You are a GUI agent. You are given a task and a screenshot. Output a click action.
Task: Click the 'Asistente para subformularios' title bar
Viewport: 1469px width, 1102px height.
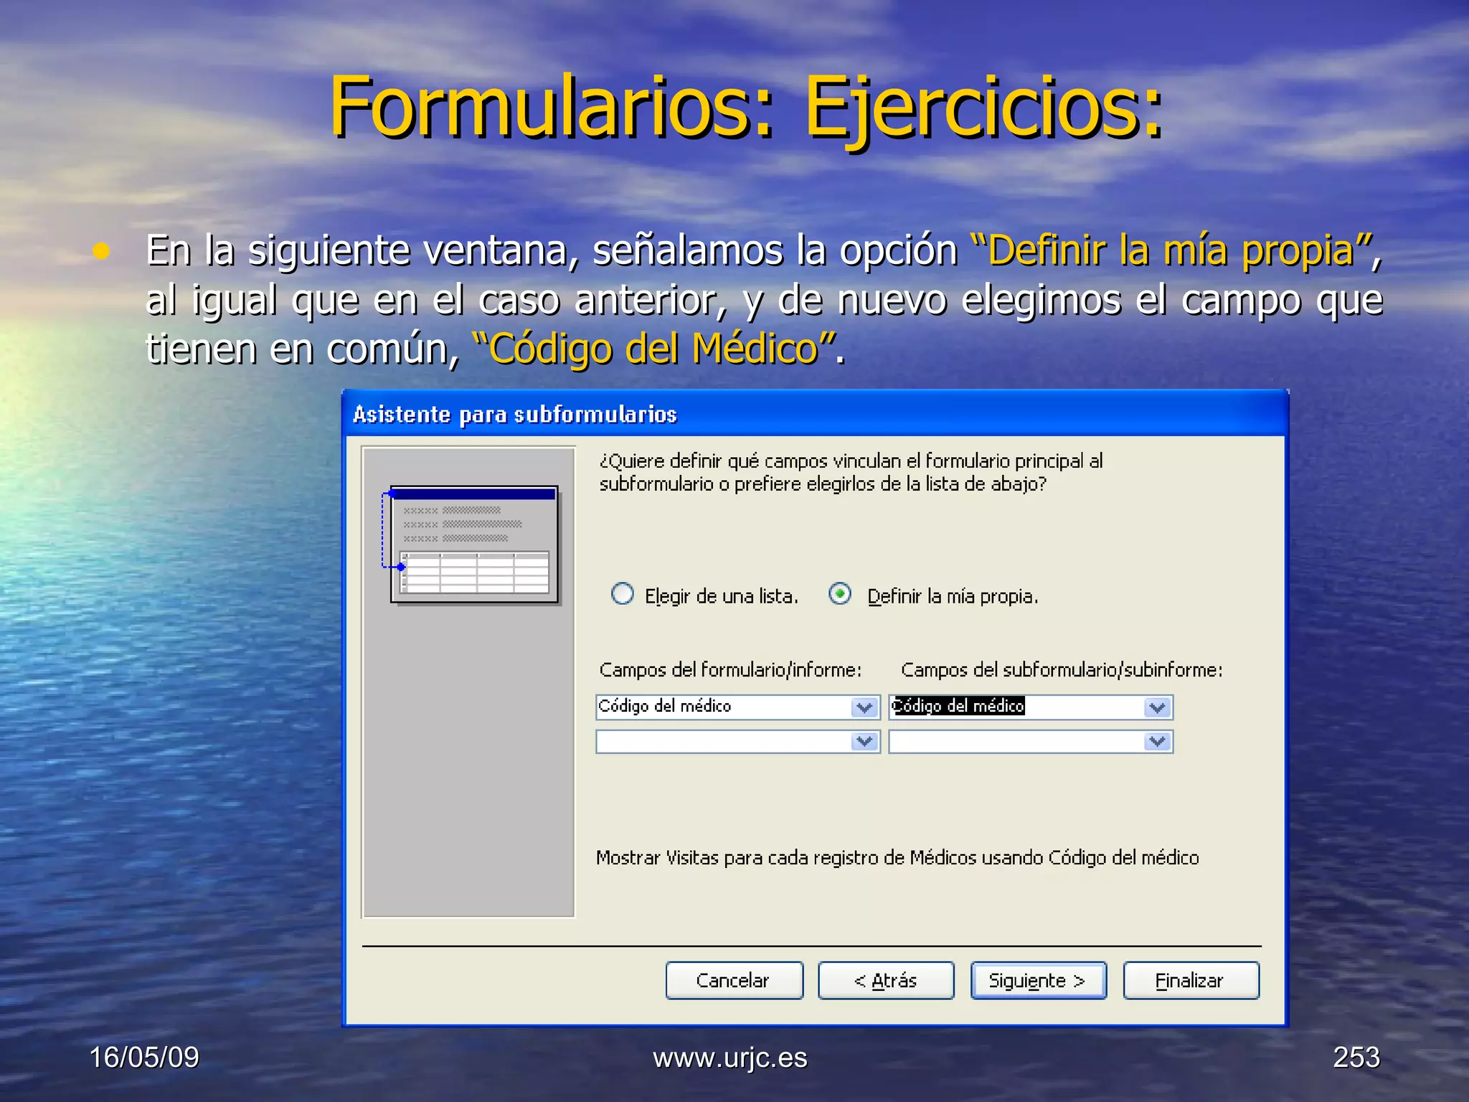[815, 414]
